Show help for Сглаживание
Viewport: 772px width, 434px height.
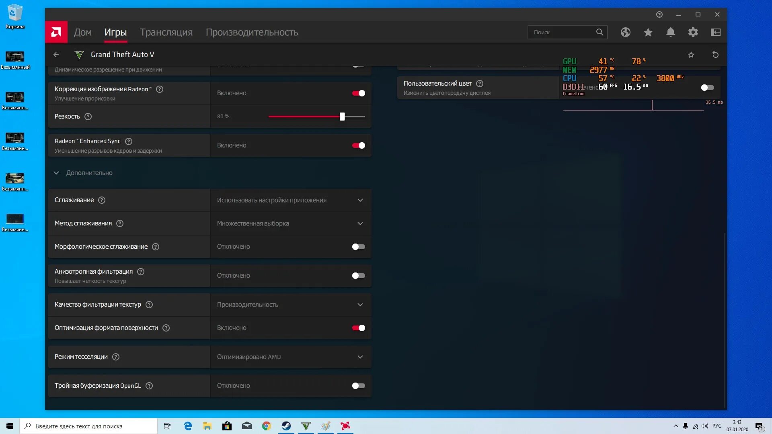point(102,200)
